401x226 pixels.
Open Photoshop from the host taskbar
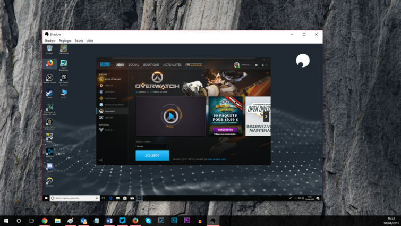174,221
